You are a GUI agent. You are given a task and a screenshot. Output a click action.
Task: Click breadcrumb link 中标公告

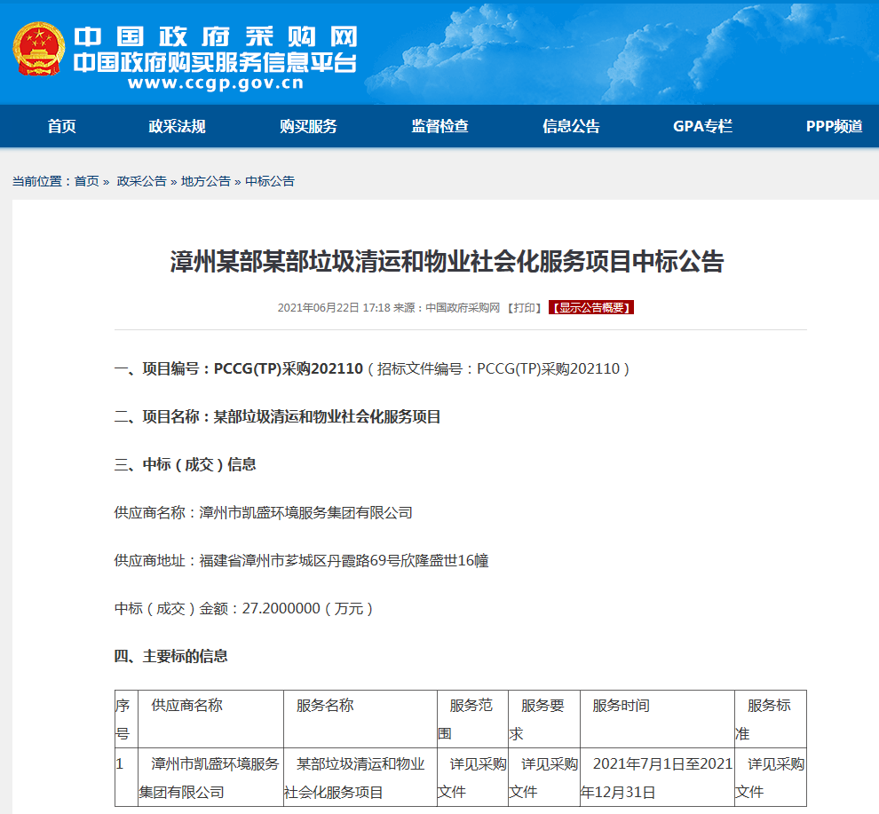point(270,181)
